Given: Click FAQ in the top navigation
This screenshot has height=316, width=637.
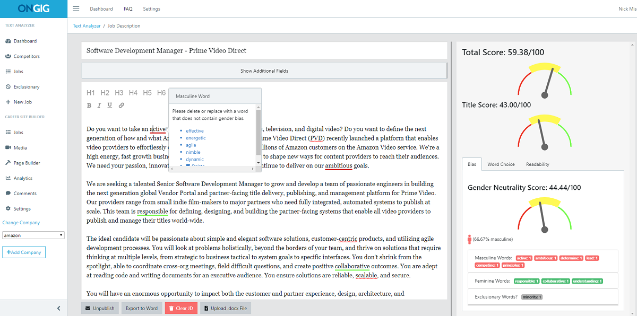Looking at the screenshot, I should [x=128, y=9].
